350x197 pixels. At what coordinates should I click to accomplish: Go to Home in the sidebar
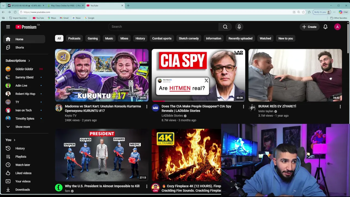click(24, 39)
